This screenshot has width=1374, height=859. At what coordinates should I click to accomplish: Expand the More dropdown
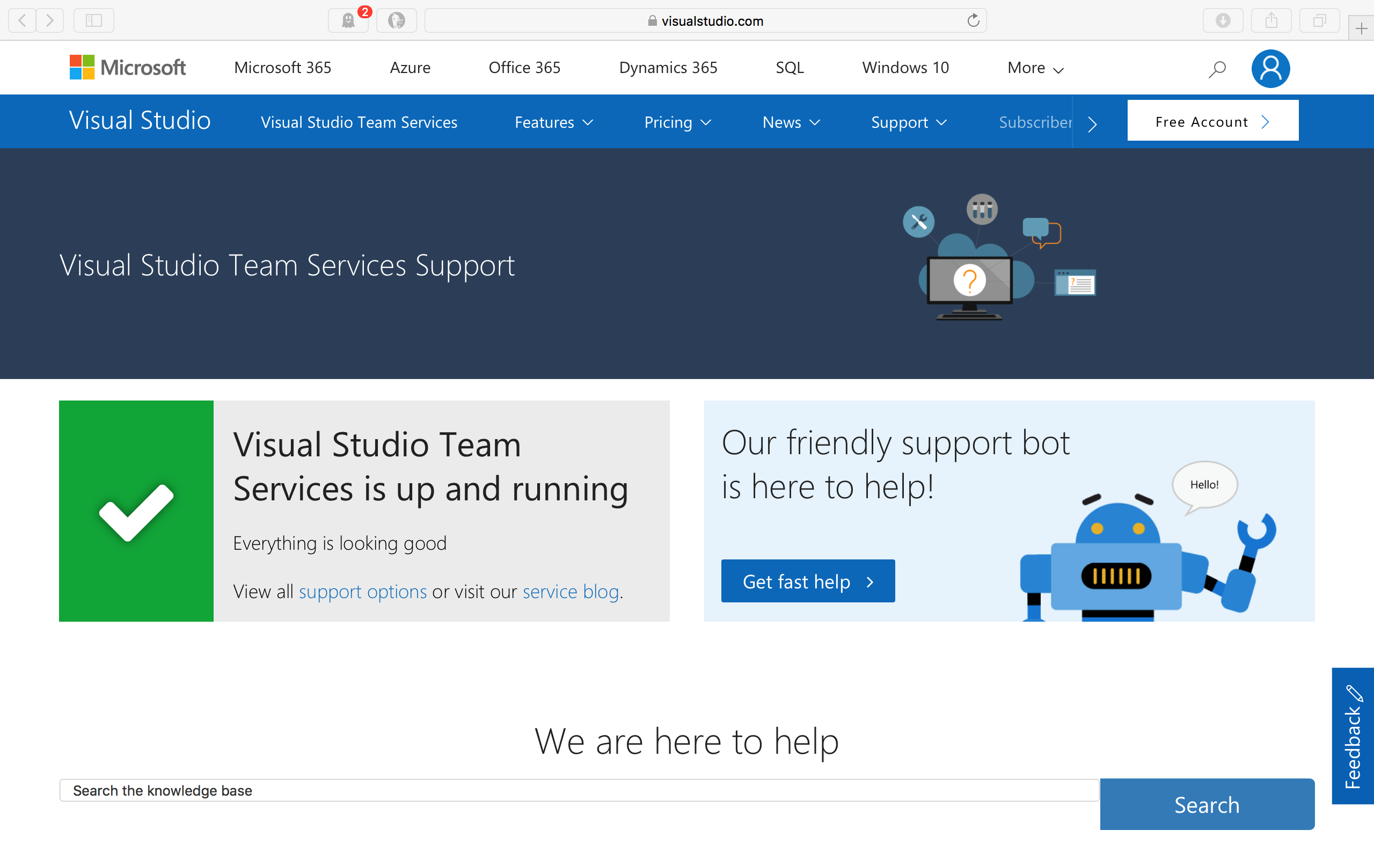1034,68
